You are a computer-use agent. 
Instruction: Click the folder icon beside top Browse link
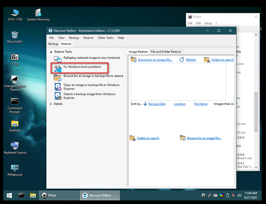tap(134, 59)
